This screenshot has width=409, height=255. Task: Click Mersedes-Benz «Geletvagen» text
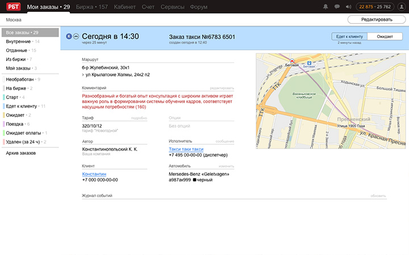[199, 174]
